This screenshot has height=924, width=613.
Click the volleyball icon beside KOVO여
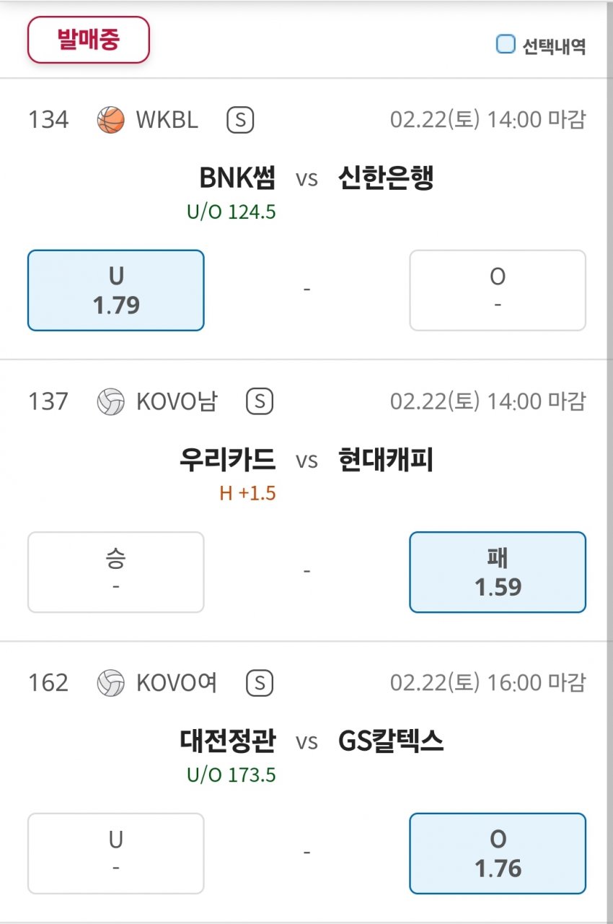point(110,683)
